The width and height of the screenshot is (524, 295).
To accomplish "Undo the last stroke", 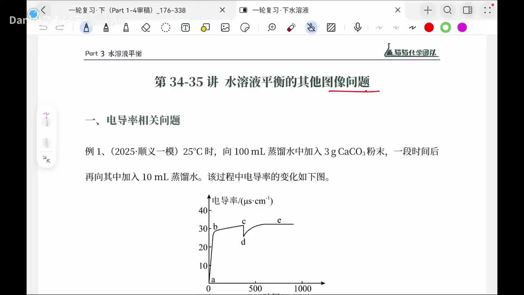I will click(x=43, y=27).
